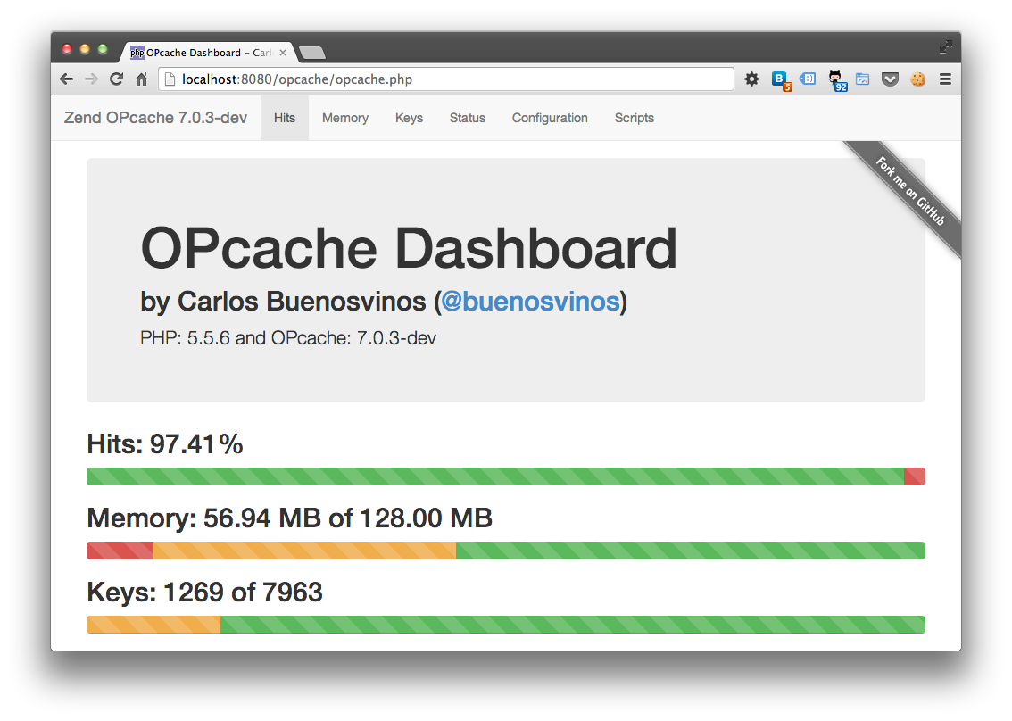This screenshot has height=721, width=1012.
Task: Open the cookie extension icon
Action: (917, 79)
